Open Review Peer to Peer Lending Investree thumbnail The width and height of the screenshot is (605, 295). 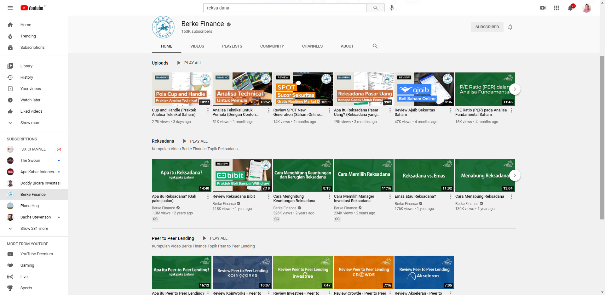coord(303,272)
